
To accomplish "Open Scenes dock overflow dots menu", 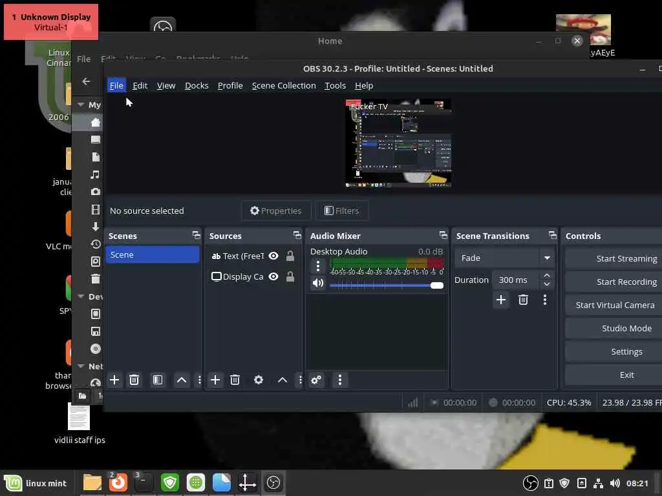I will (x=200, y=380).
